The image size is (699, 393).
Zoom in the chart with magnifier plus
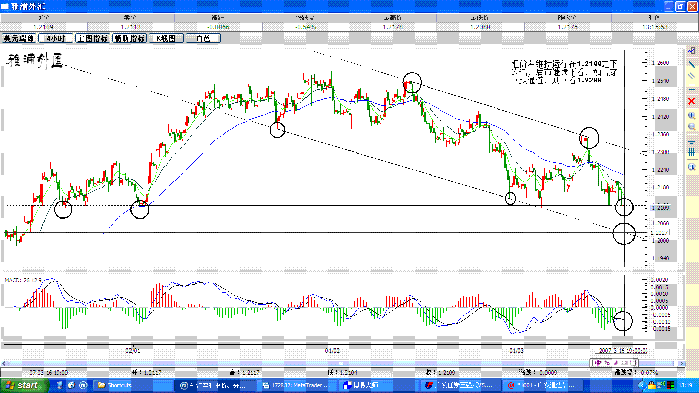pyautogui.click(x=692, y=116)
